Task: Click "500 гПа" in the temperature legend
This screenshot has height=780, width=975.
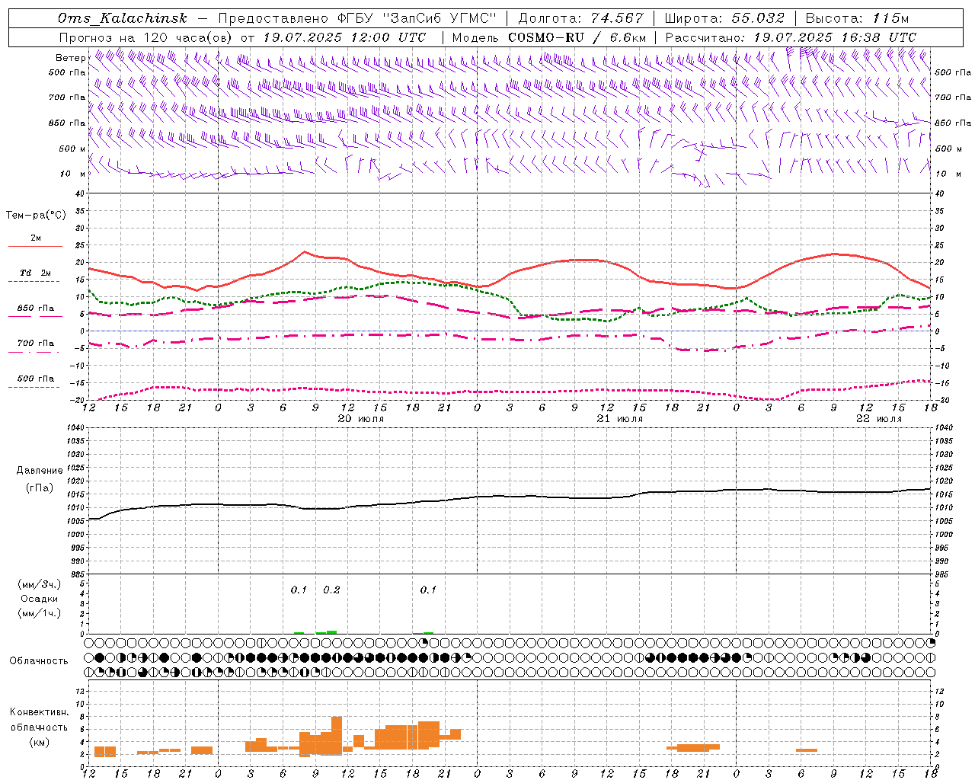Action: pyautogui.click(x=36, y=379)
